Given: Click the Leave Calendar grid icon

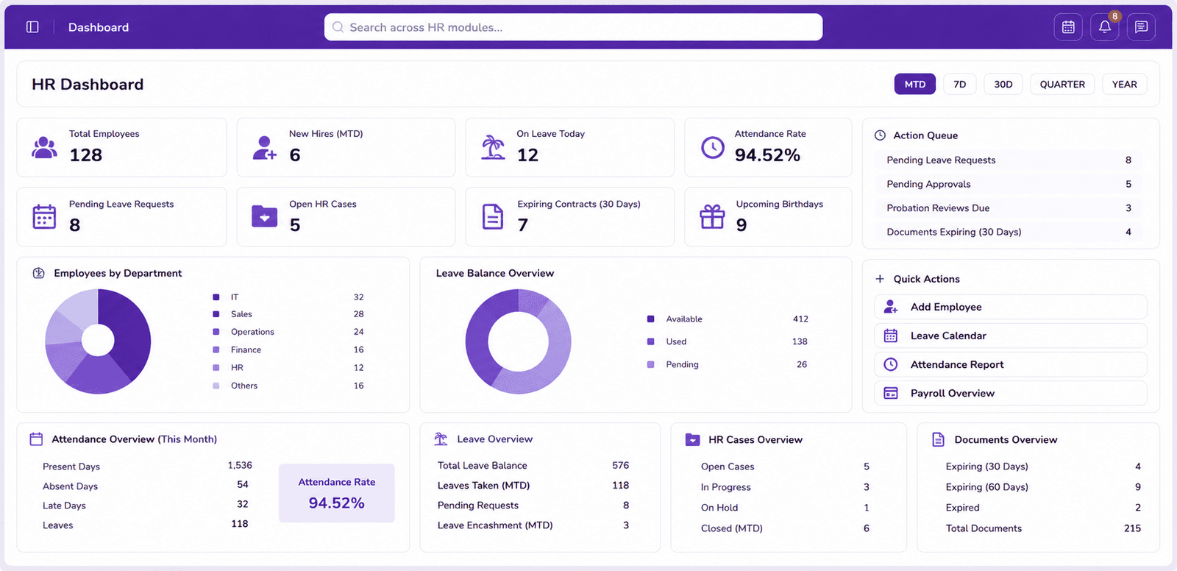Looking at the screenshot, I should (x=891, y=336).
